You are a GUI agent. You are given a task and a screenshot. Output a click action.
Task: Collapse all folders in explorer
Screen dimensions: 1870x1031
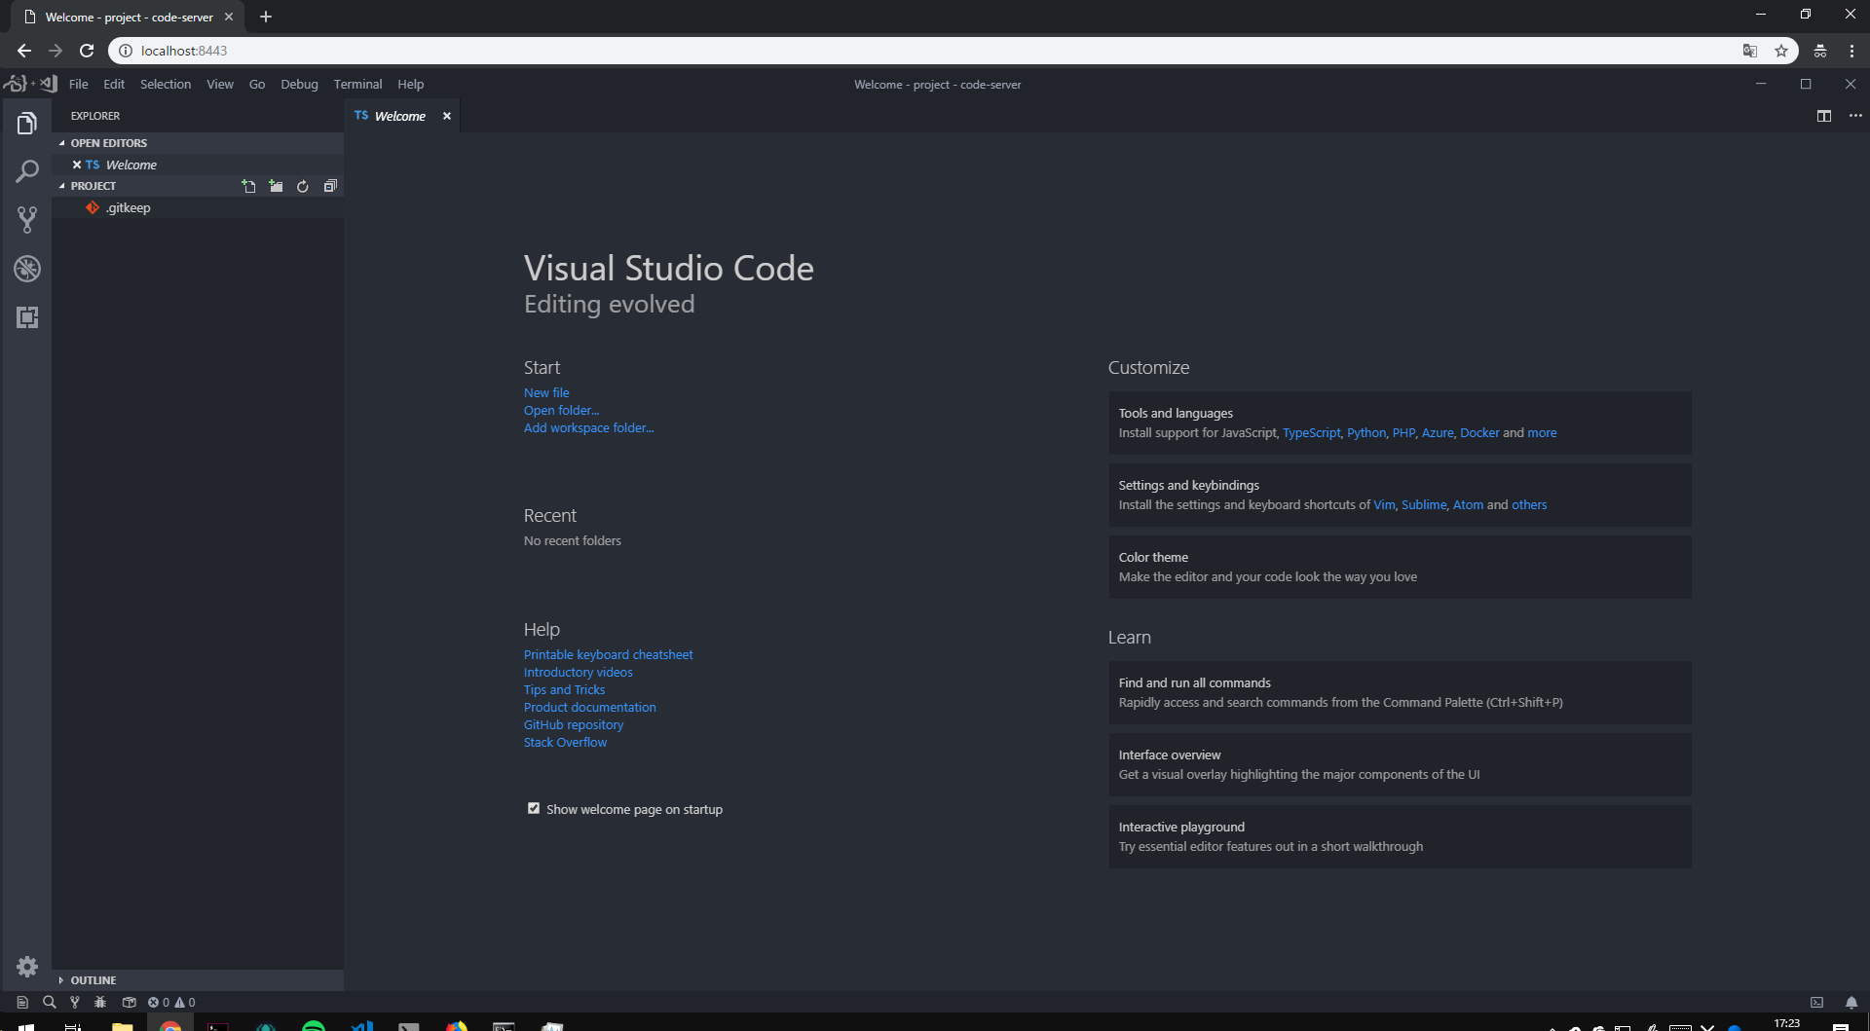[330, 186]
